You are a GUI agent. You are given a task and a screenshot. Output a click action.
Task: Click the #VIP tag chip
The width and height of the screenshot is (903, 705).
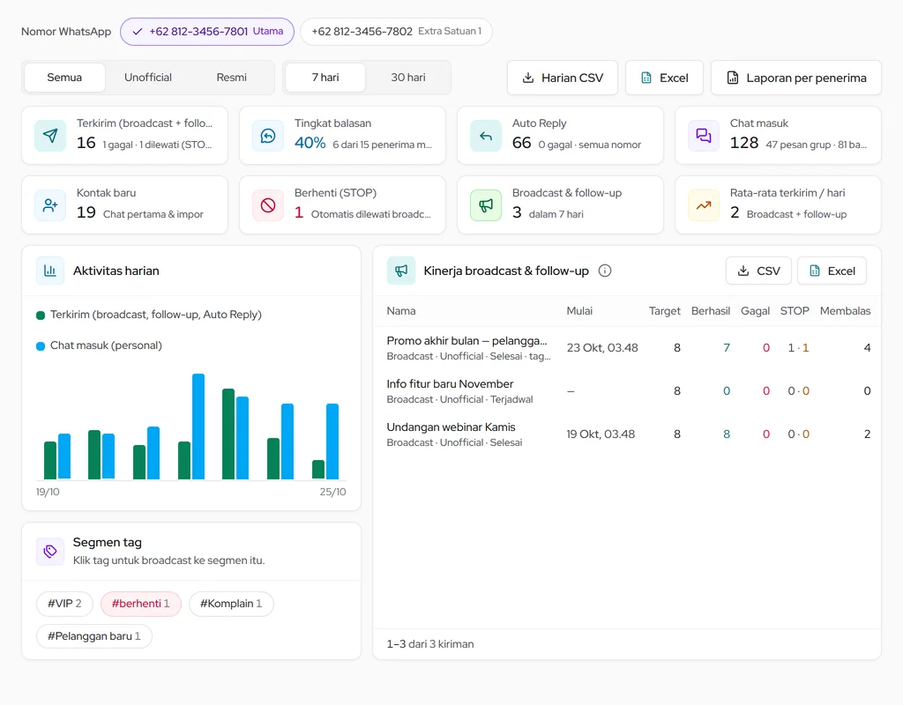click(x=64, y=604)
